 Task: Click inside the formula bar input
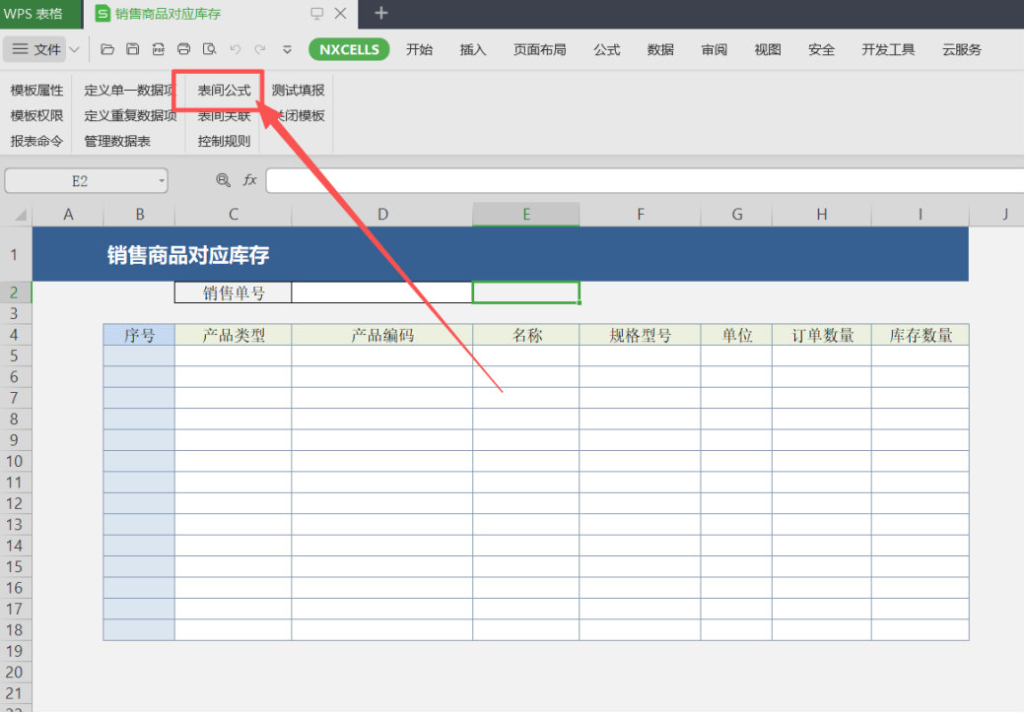point(641,181)
